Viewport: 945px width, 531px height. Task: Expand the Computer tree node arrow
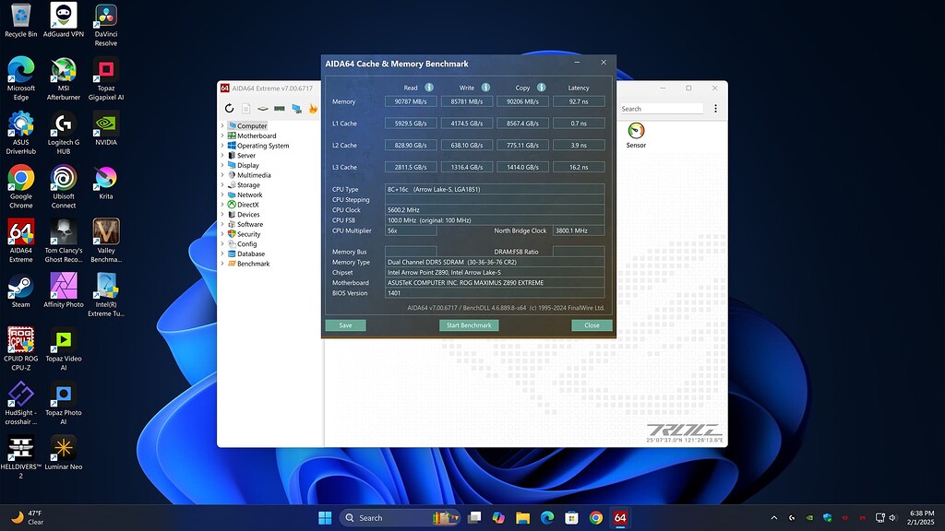coord(222,125)
